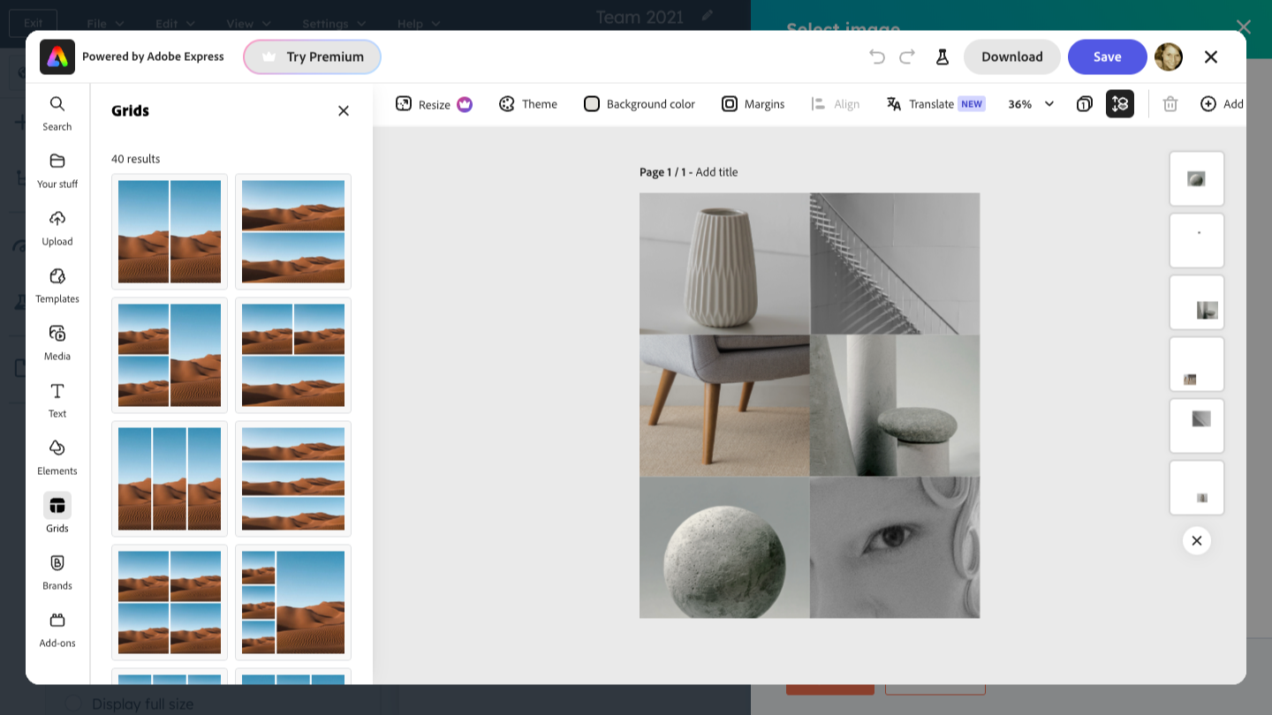Open the zoom level 36% dropdown
The image size is (1272, 715).
[1031, 104]
